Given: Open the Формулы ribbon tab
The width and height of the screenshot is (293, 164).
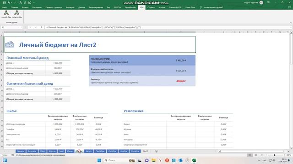Looking at the screenshot, I should pyautogui.click(x=70, y=7).
